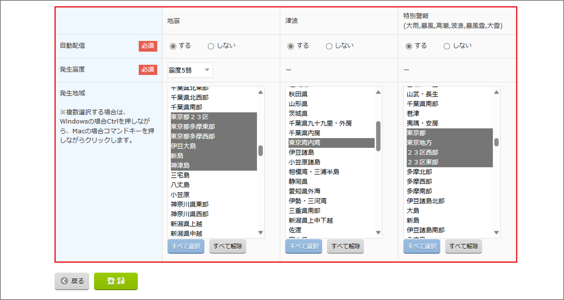564x300 pixels.
Task: Click up arrow of 特別警報 list scrollbar
Action: (x=496, y=92)
